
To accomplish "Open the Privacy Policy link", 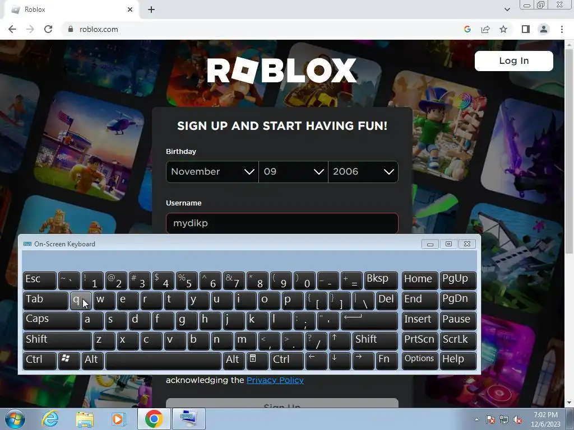I will click(x=275, y=380).
